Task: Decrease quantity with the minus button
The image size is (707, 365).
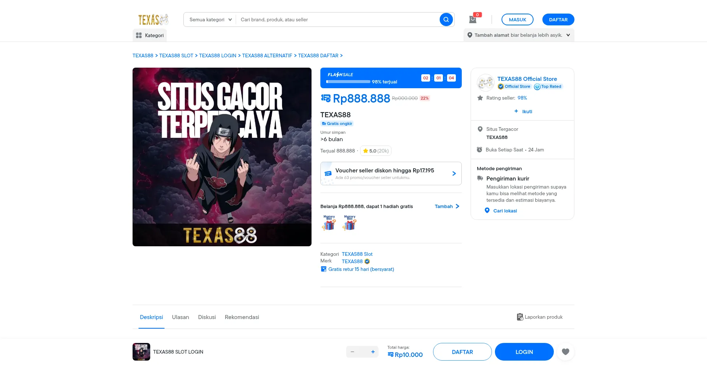Action: [352, 352]
